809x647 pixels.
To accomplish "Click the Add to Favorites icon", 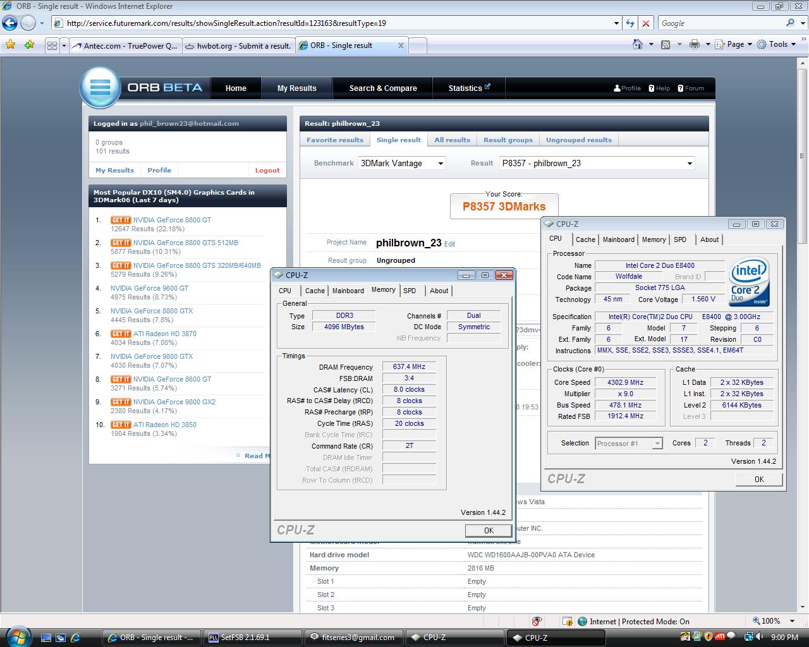I will (29, 45).
